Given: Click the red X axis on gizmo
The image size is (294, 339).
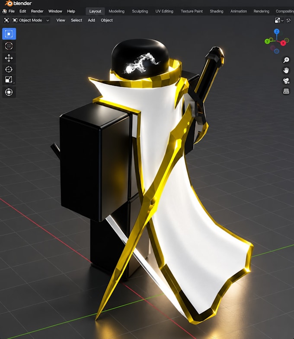Looking at the screenshot, I should tap(283, 43).
